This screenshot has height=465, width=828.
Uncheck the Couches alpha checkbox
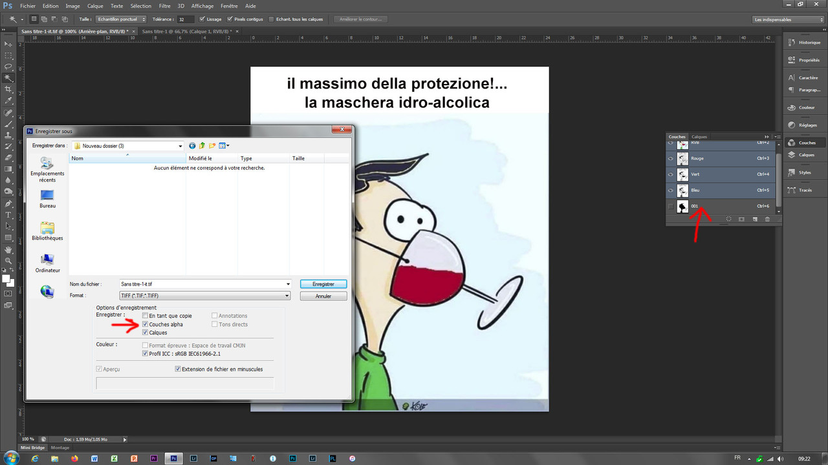[x=145, y=324]
